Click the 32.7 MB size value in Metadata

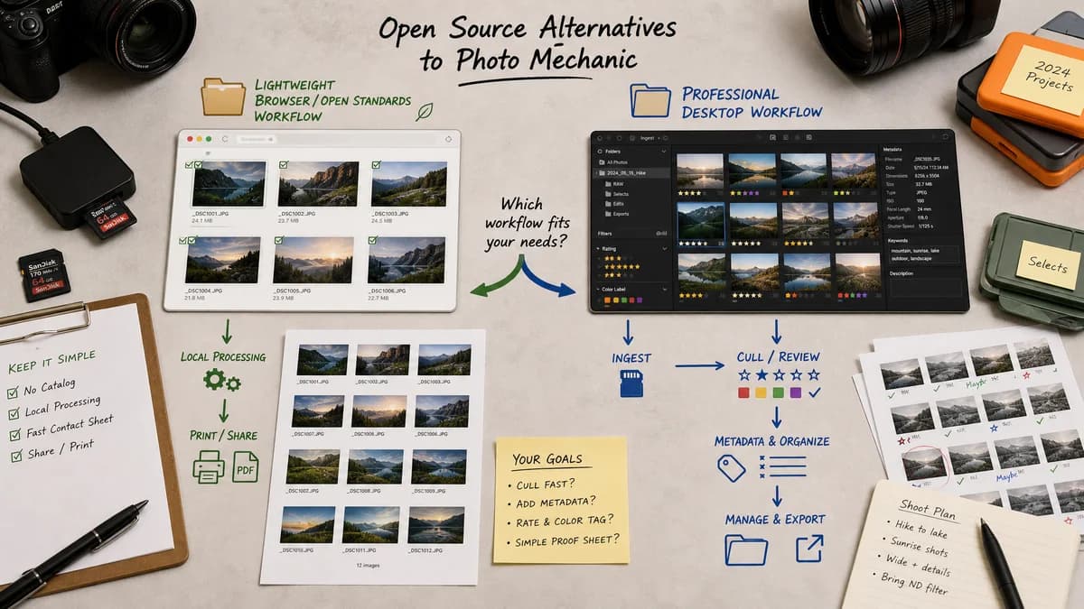click(x=924, y=184)
